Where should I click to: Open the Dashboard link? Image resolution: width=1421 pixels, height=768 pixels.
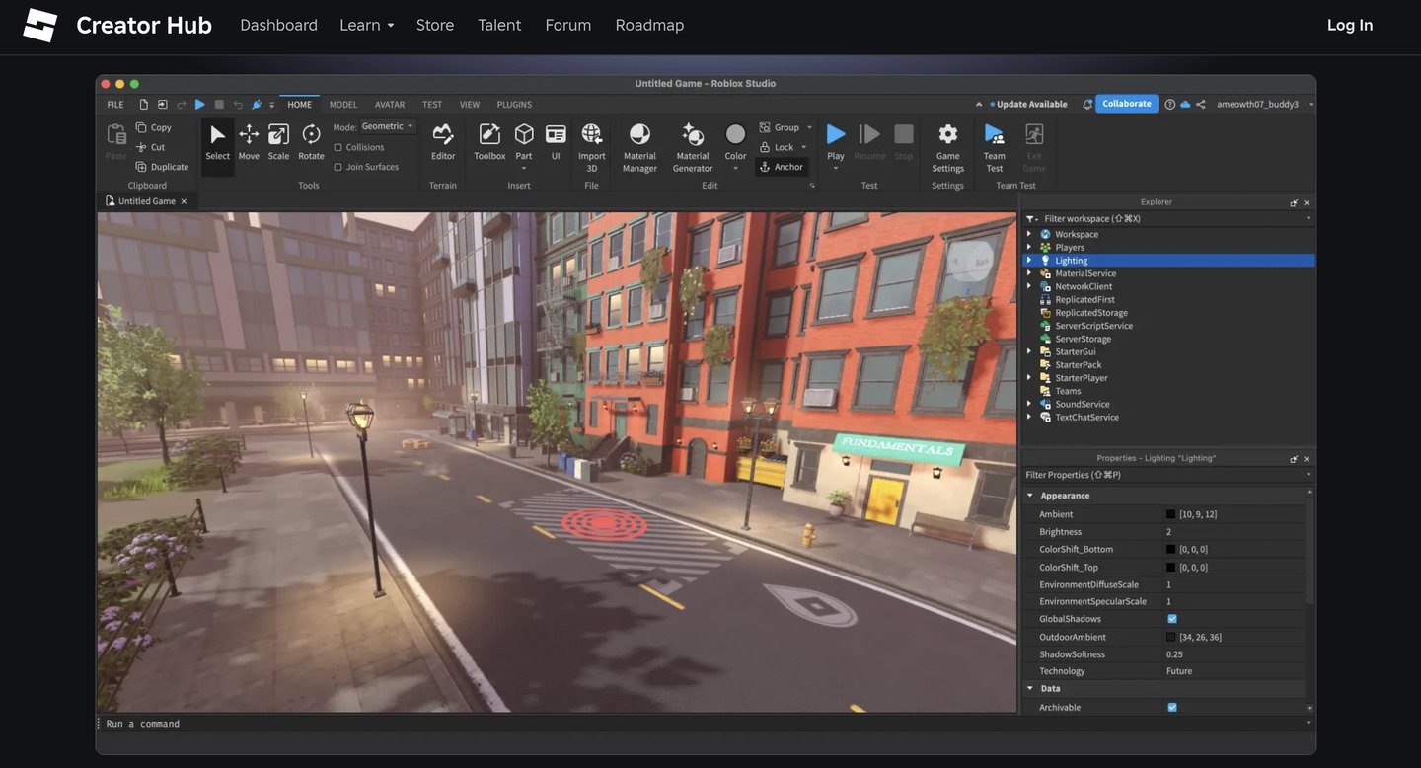pyautogui.click(x=279, y=25)
